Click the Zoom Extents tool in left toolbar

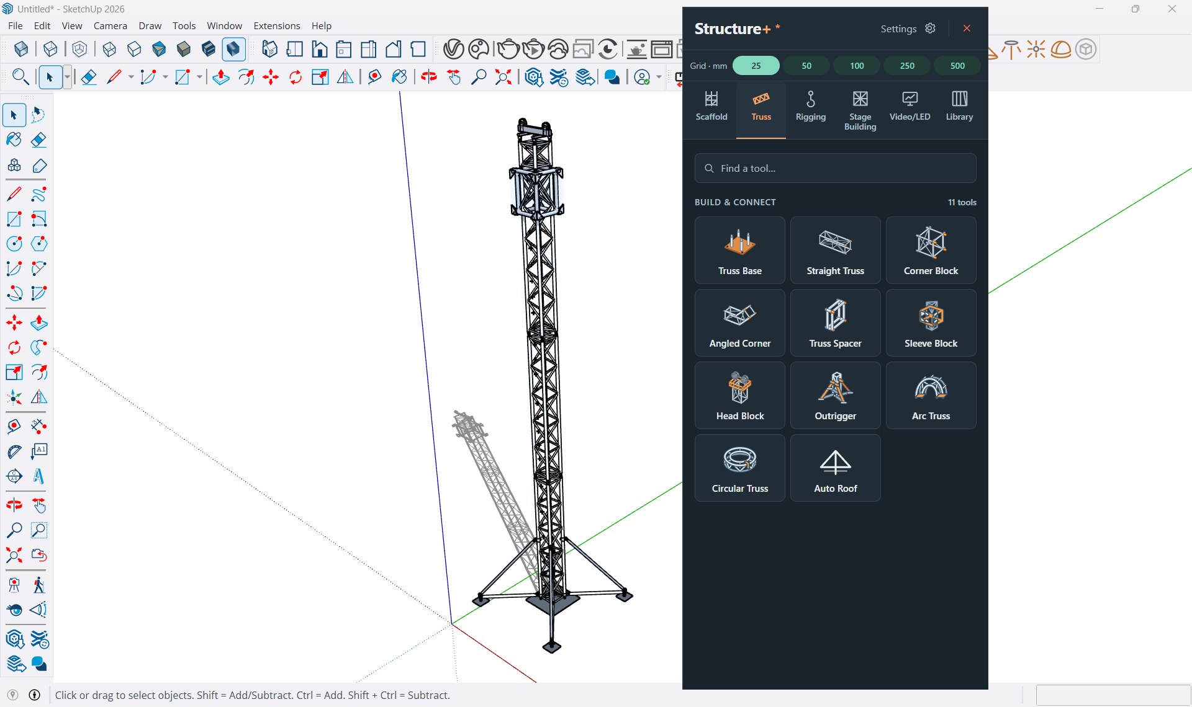coord(14,554)
